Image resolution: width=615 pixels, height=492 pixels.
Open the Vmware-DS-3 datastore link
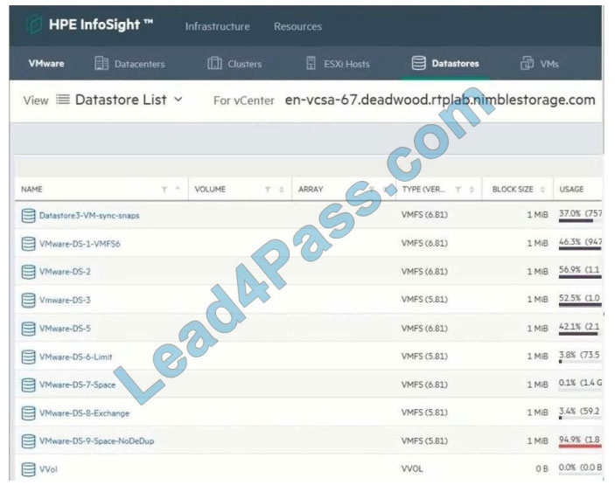click(x=65, y=300)
